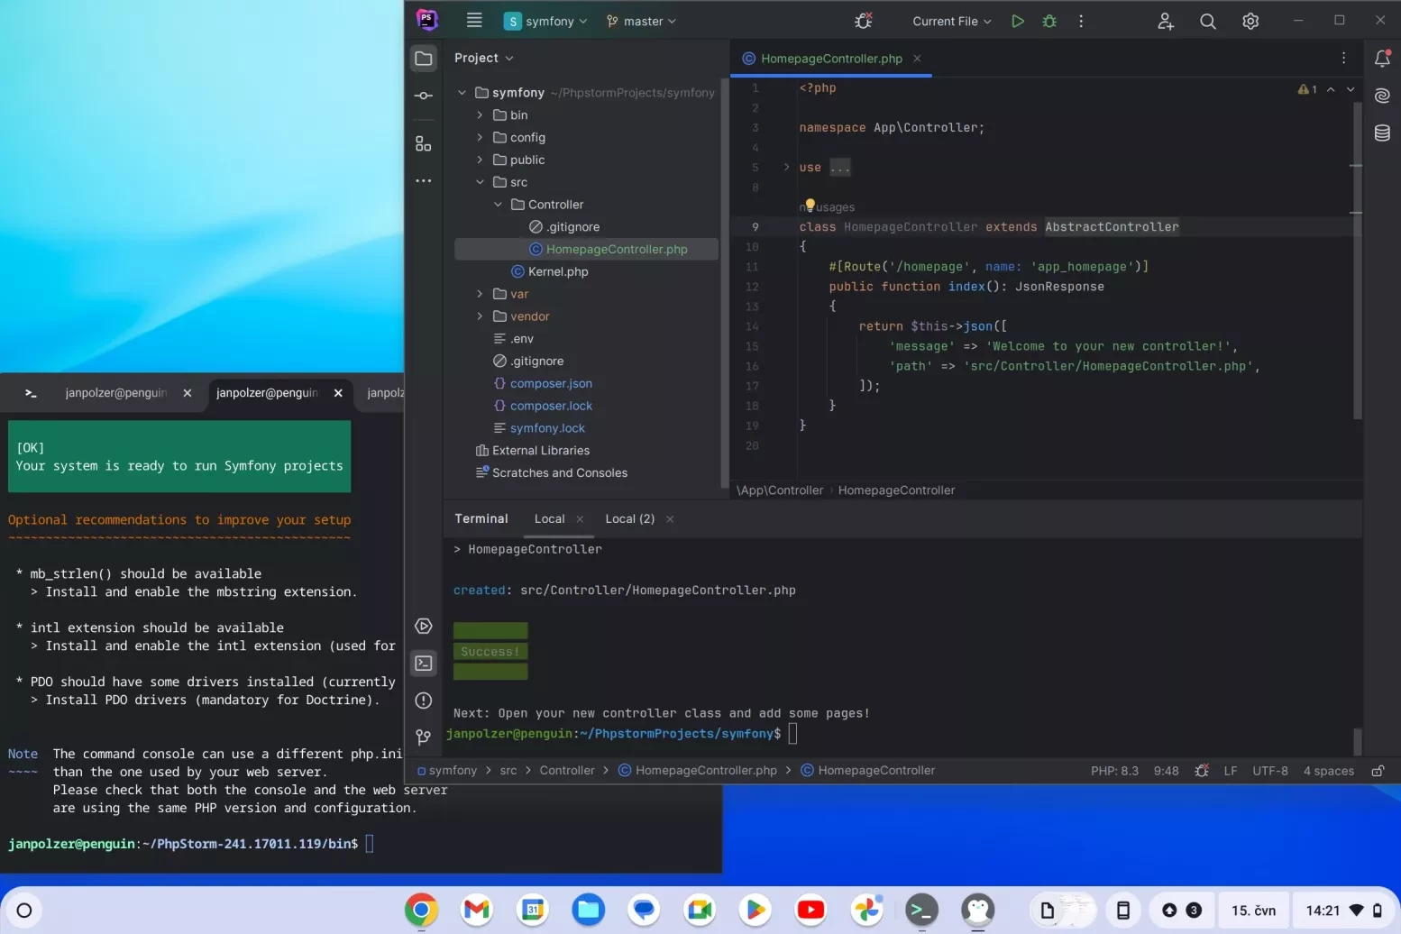Open the Current File run configuration dropdown
Screen dimensions: 1401x934
[951, 21]
